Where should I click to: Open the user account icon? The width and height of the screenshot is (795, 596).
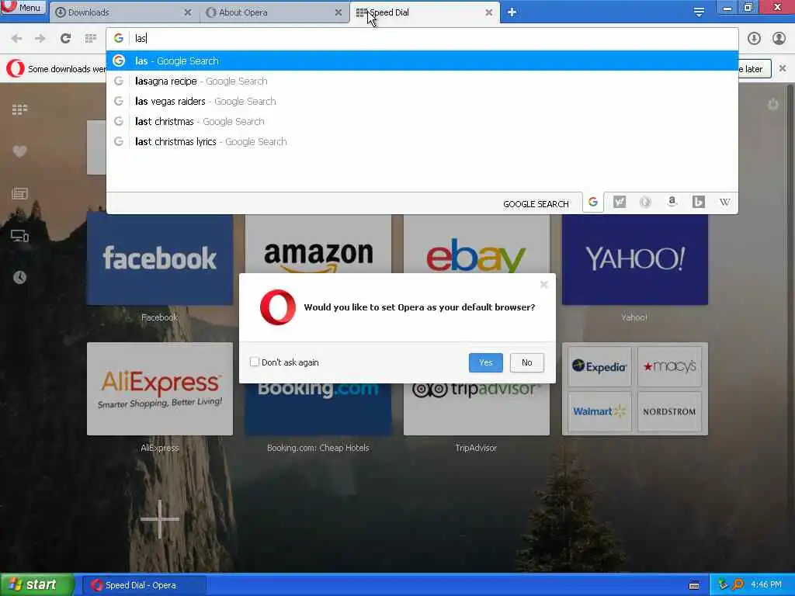coord(779,39)
